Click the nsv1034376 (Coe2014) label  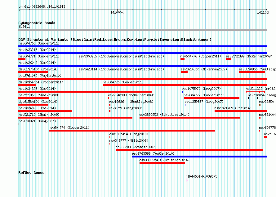click(37, 89)
